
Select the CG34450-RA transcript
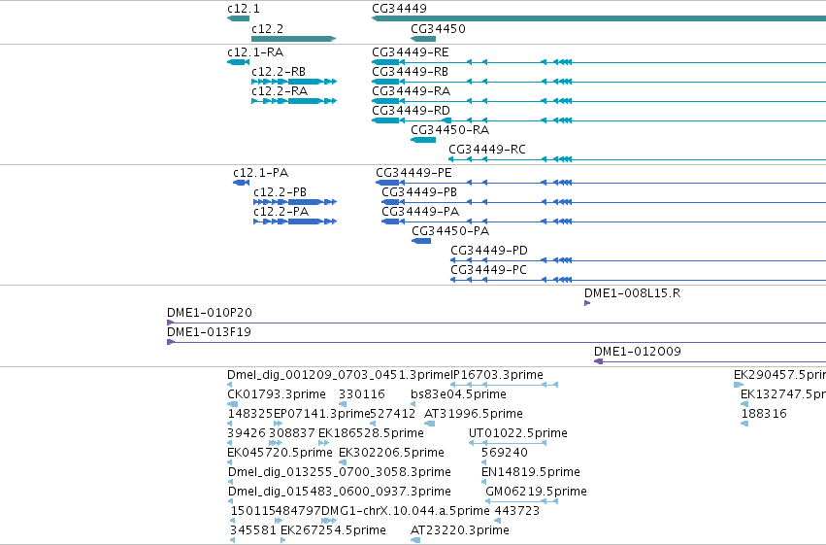(x=423, y=140)
